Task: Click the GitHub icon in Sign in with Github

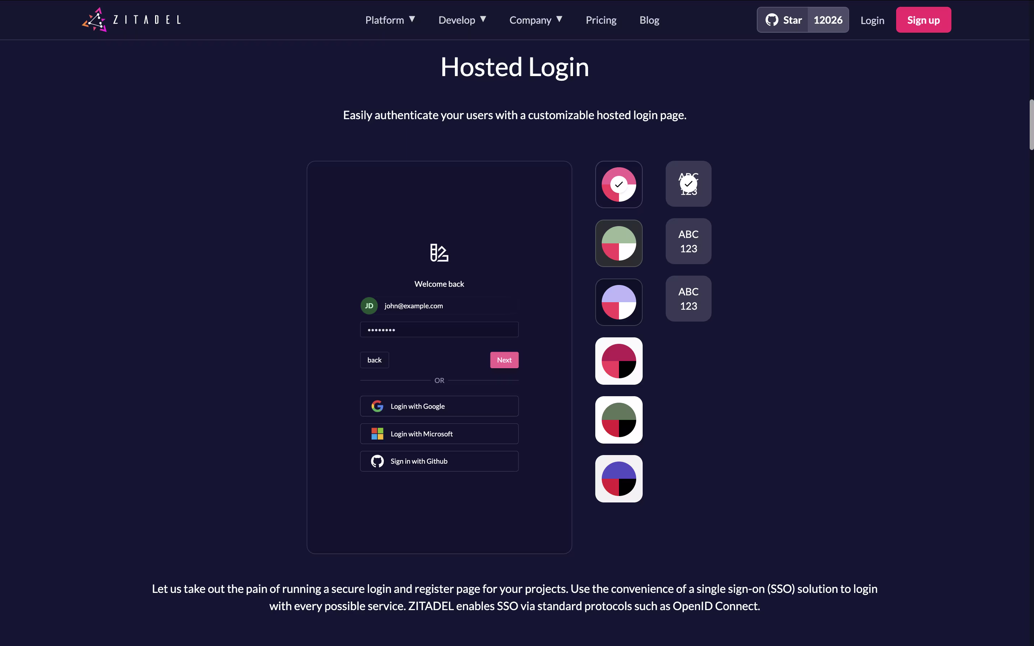Action: [377, 461]
